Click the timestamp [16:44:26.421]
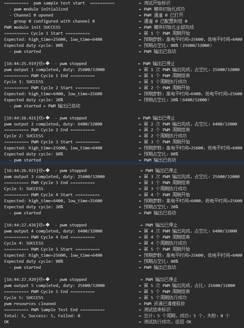The height and width of the screenshot is (328, 244). point(21,118)
